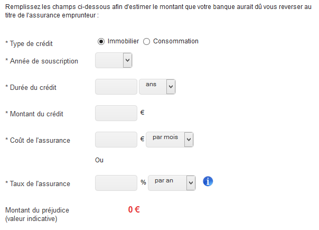Viewport: 319px width, 230px height.
Task: Click the red 0 € result value
Action: (134, 209)
